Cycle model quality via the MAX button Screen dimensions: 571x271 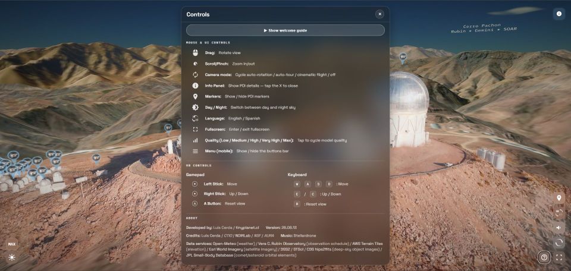click(12, 244)
